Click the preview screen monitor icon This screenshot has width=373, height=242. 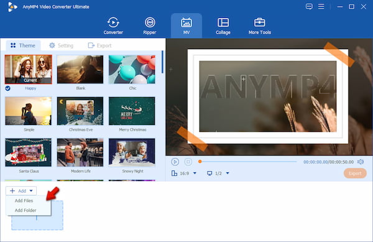210,173
